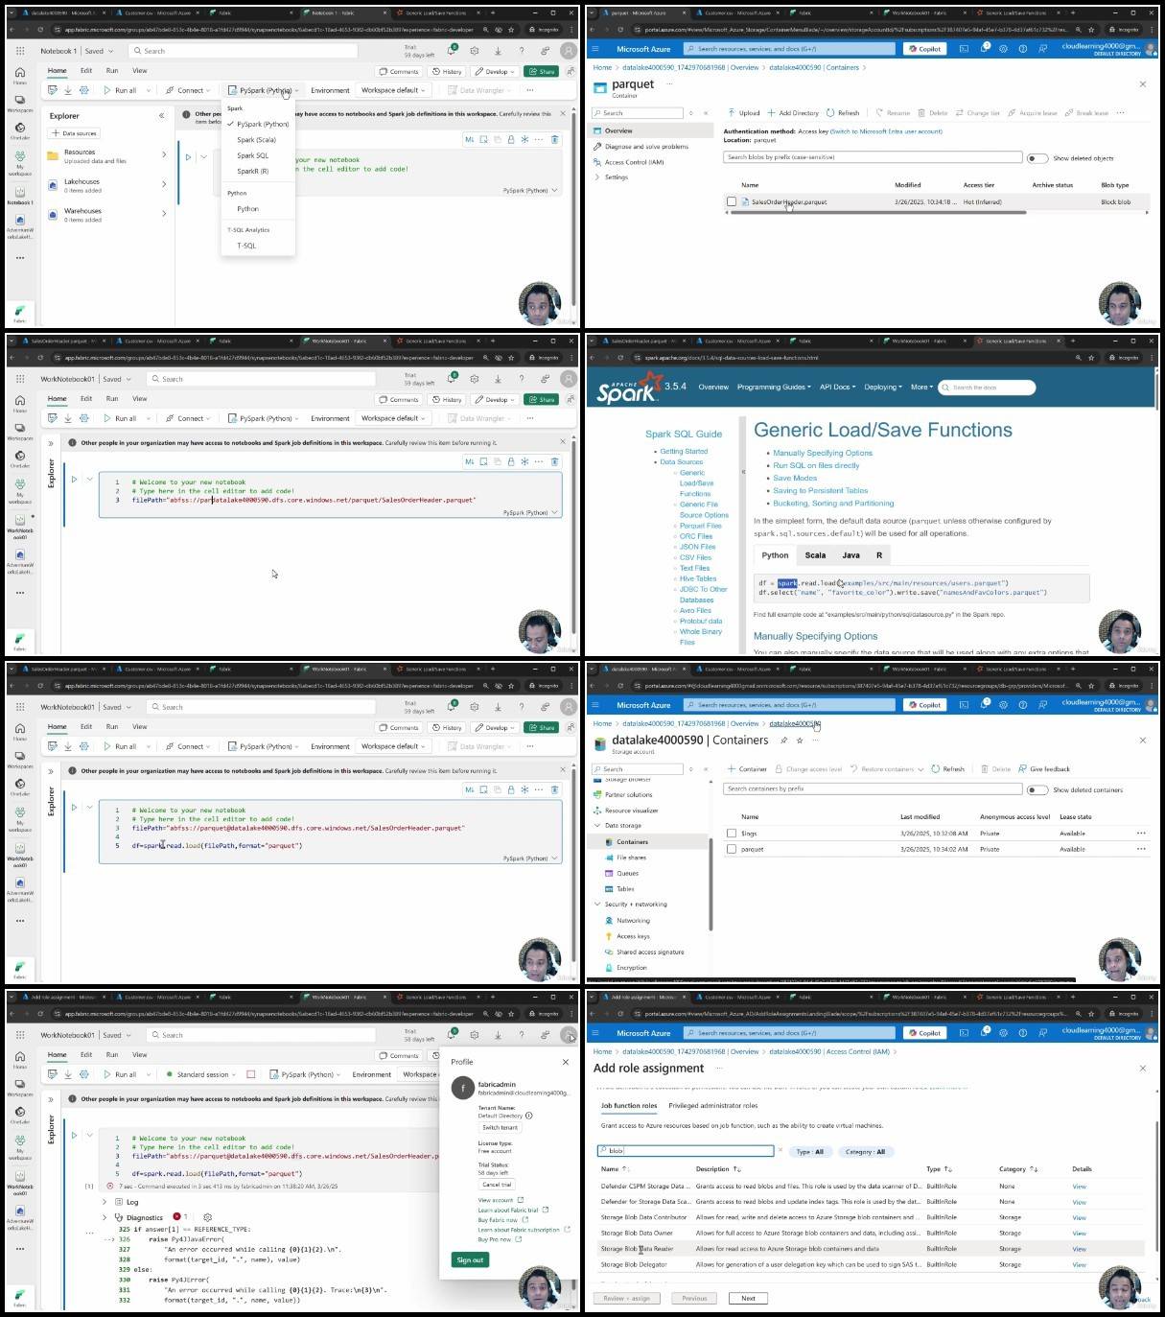Click the Cancel trial button

tap(497, 1185)
